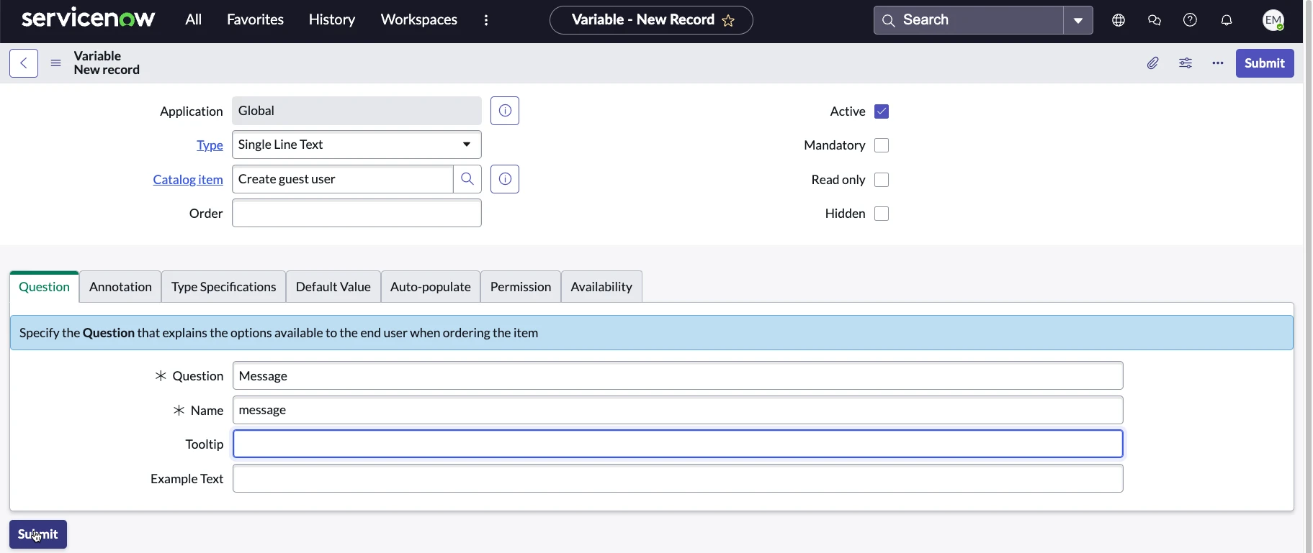This screenshot has height=553, width=1313.
Task: Enable the Mandatory checkbox
Action: (x=882, y=145)
